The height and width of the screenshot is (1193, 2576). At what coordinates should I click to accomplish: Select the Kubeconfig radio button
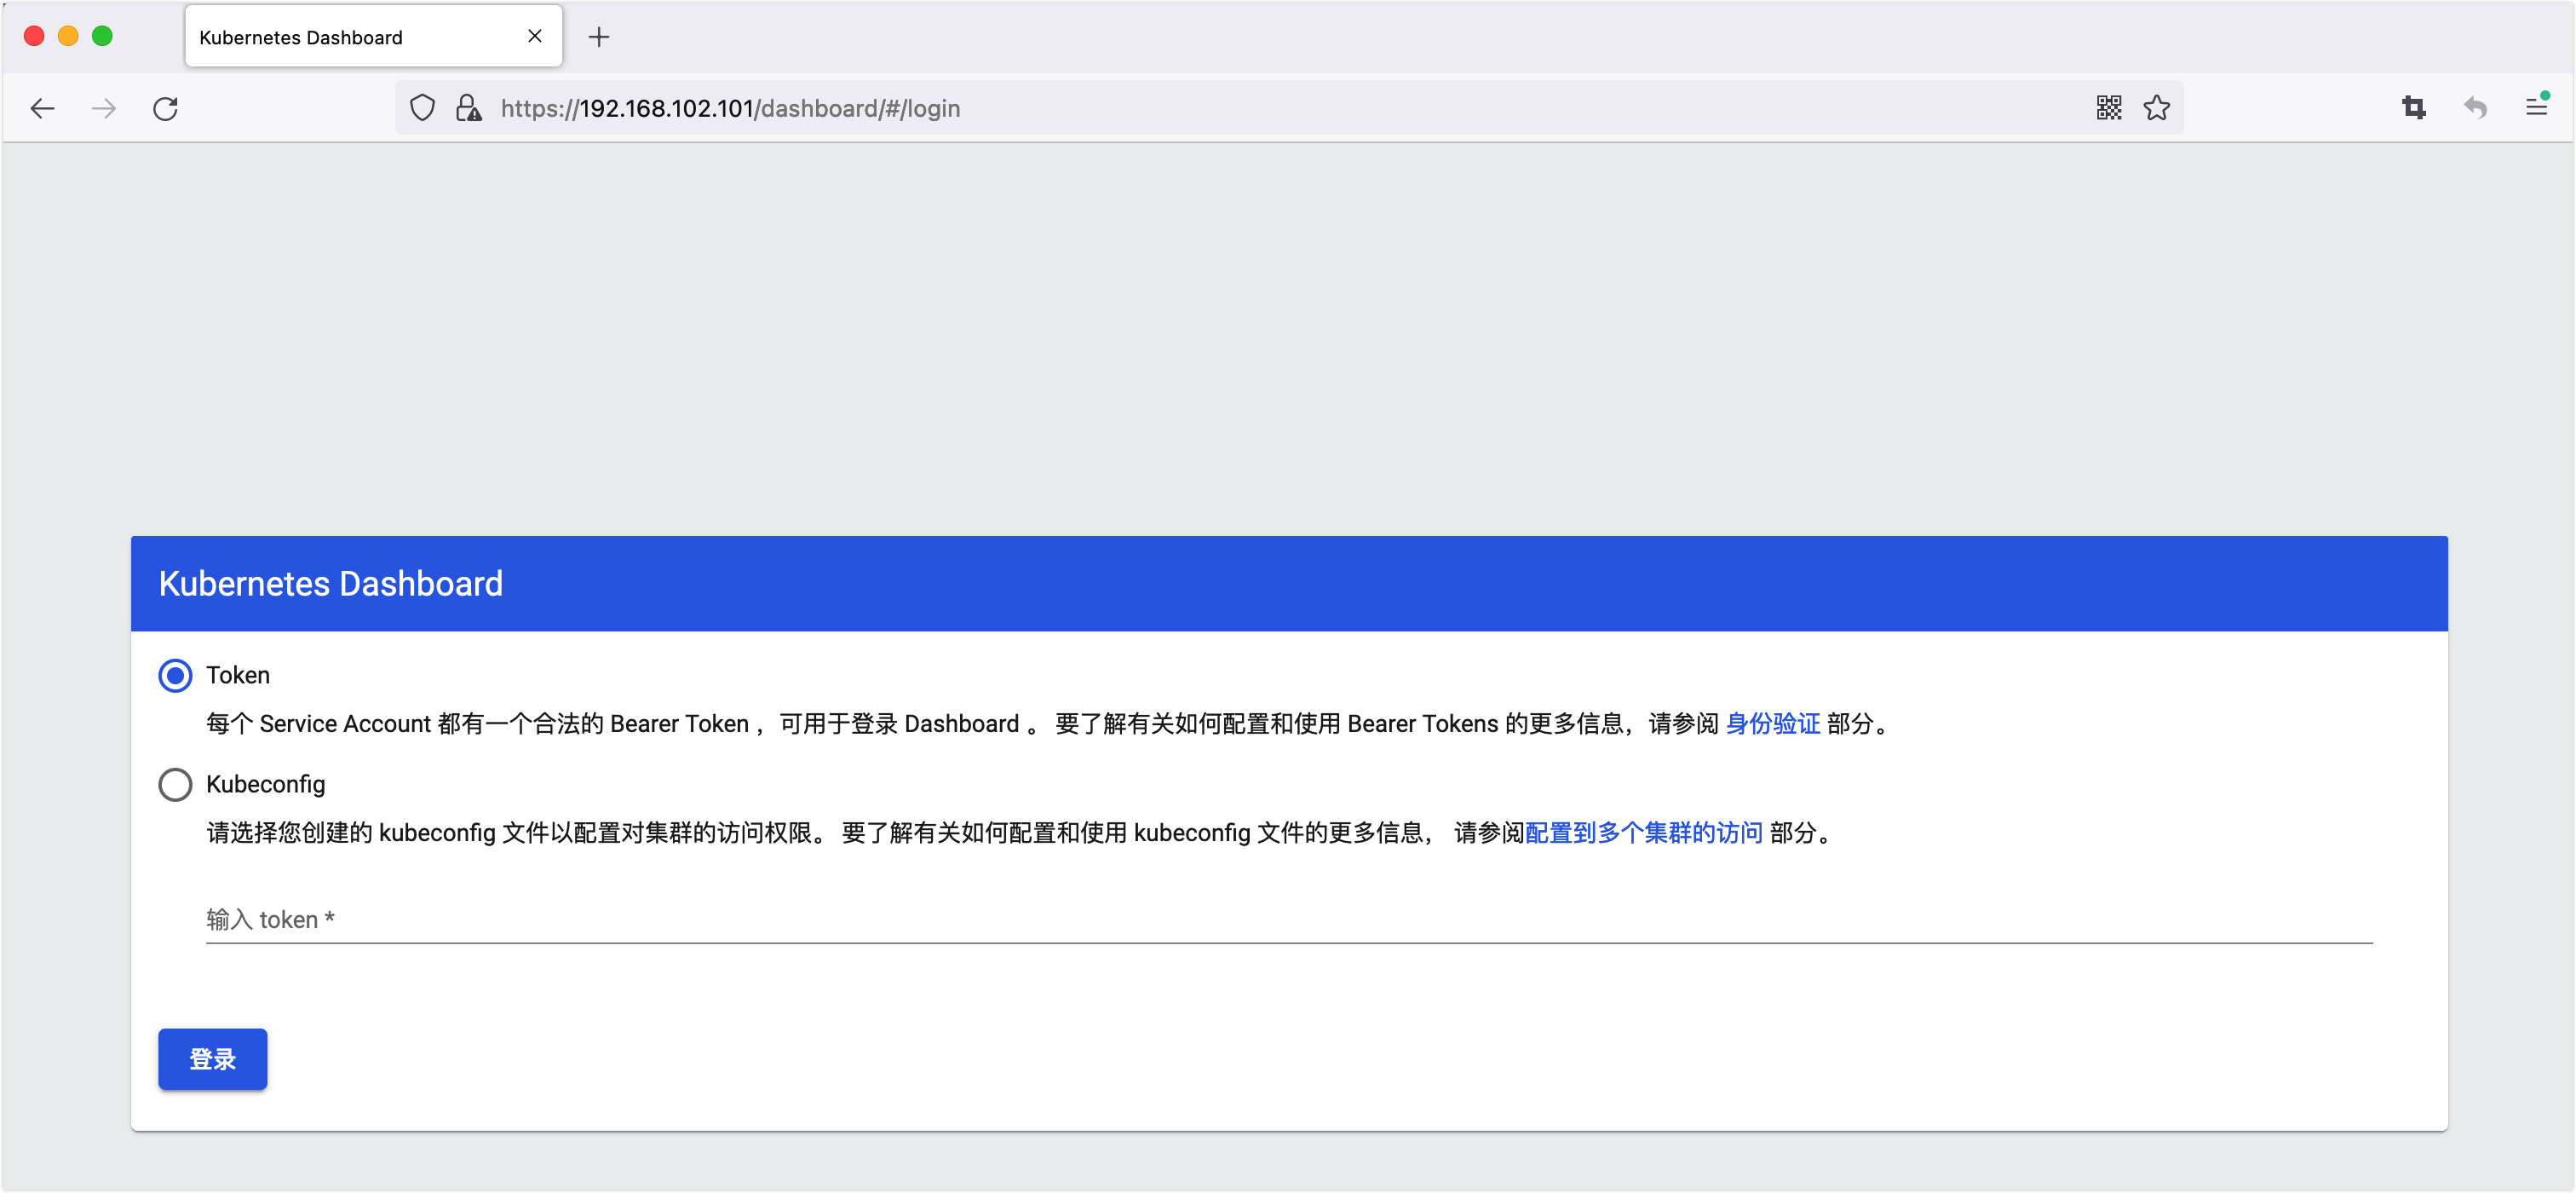[175, 784]
